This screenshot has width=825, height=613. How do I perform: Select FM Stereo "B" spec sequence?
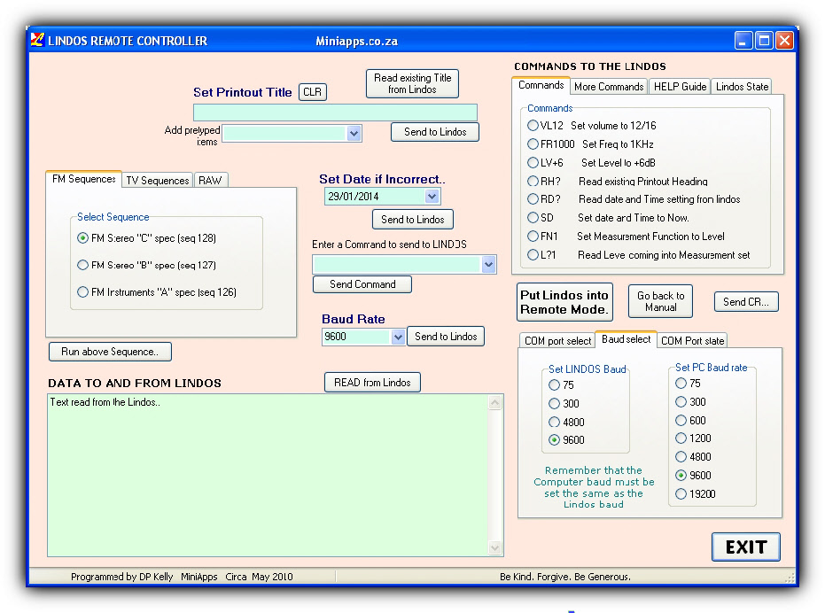(x=83, y=265)
